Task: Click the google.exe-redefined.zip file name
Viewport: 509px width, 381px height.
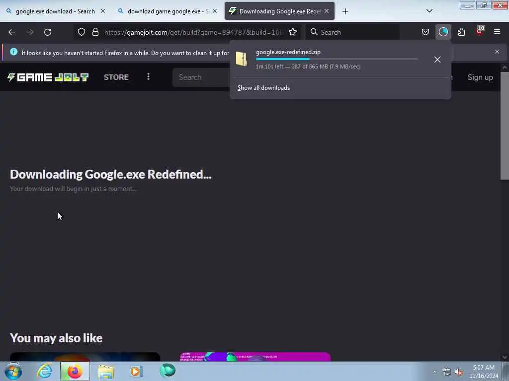Action: 288,52
